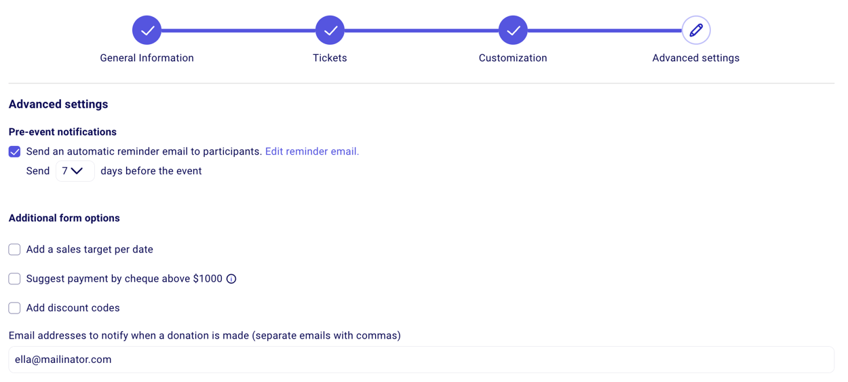Viewport: 848px width, 382px height.
Task: Click the Tickets step checkmark circle
Action: click(330, 30)
